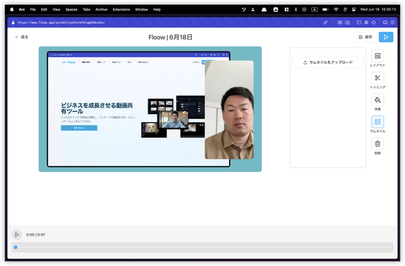Toggle Wi-Fi from the menu bar
405x266 pixels.
point(336,10)
